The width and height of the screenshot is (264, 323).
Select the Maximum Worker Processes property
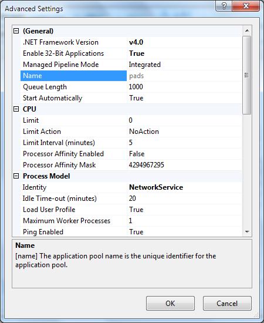coord(67,221)
